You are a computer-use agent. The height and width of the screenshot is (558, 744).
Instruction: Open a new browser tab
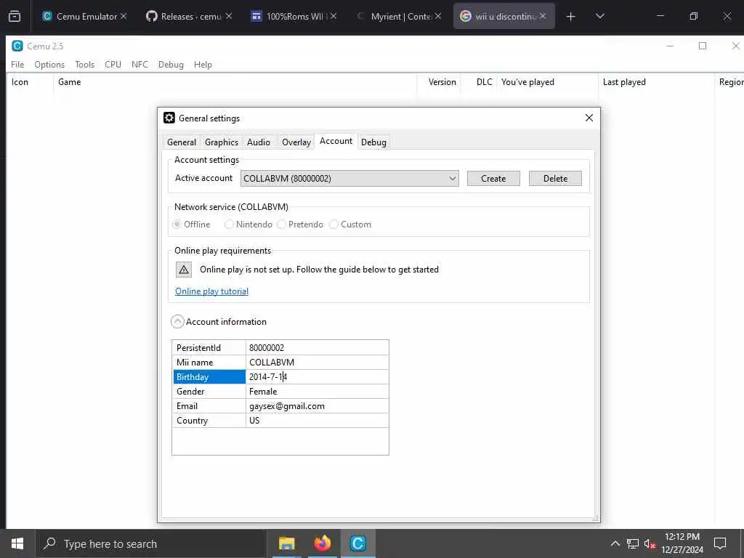pyautogui.click(x=571, y=17)
